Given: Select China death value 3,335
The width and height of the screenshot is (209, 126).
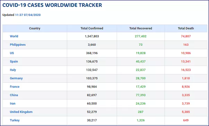Looking at the screenshot, I should click(x=186, y=95).
